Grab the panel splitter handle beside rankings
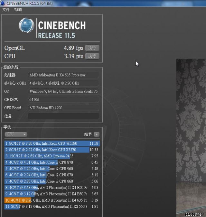The width and height of the screenshot is (206, 217). pyautogui.click(x=106, y=166)
